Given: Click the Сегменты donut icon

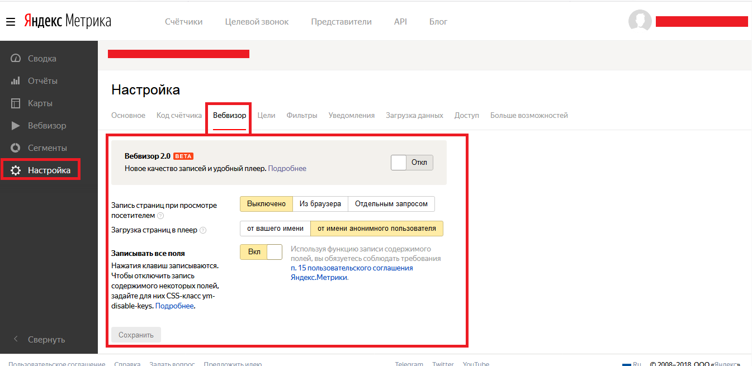Looking at the screenshot, I should pyautogui.click(x=16, y=148).
